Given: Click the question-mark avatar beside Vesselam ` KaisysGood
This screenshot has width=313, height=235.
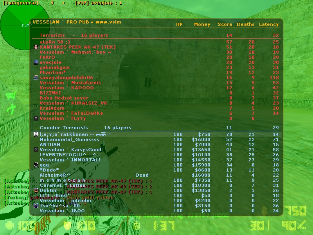Looking at the screenshot, I should coord(36,150).
